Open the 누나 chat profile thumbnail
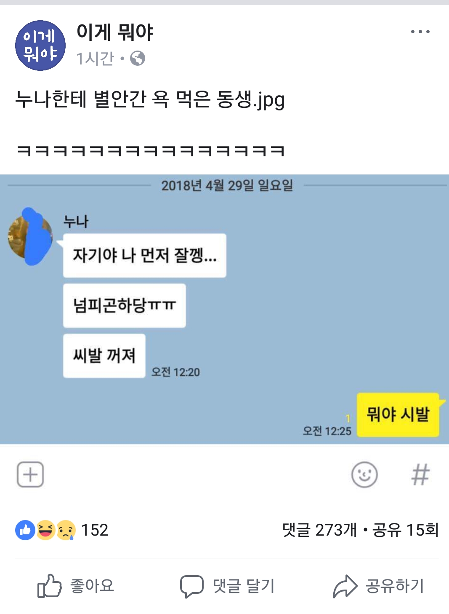This screenshot has height=614, width=449. [x=30, y=236]
